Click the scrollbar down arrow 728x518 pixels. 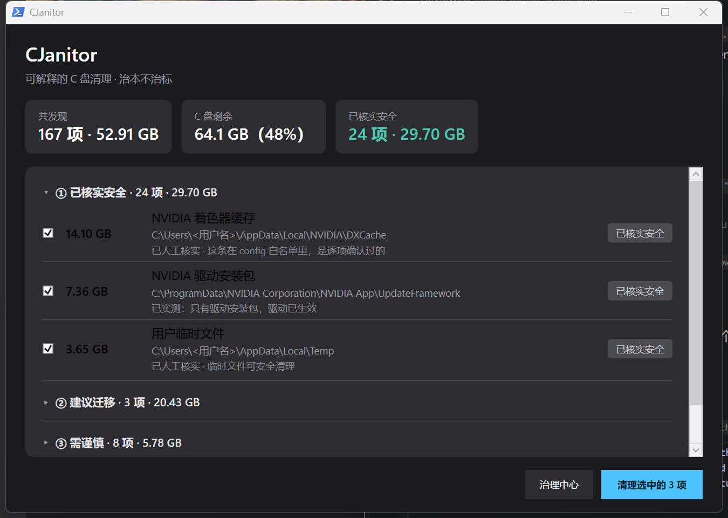(696, 450)
